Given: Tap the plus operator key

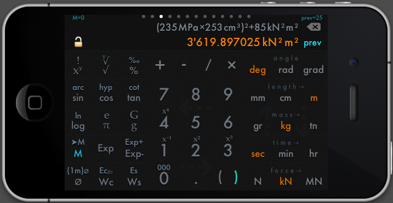Looking at the screenshot, I should (x=160, y=65).
